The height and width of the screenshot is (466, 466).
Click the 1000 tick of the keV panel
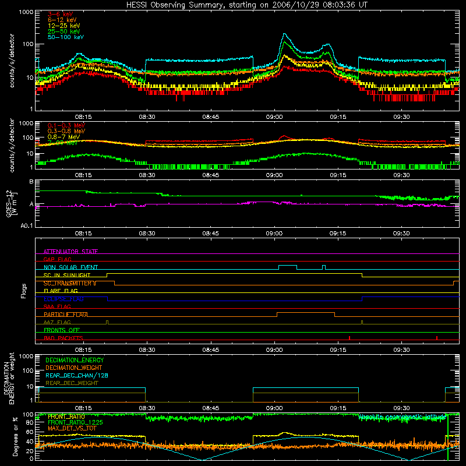[26, 12]
